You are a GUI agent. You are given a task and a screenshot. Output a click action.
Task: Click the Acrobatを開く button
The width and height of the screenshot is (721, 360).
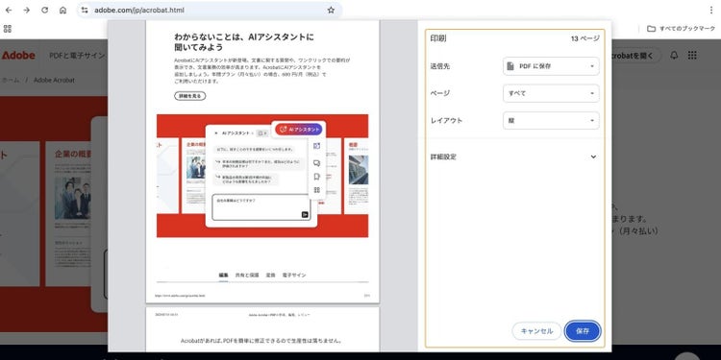pos(636,56)
